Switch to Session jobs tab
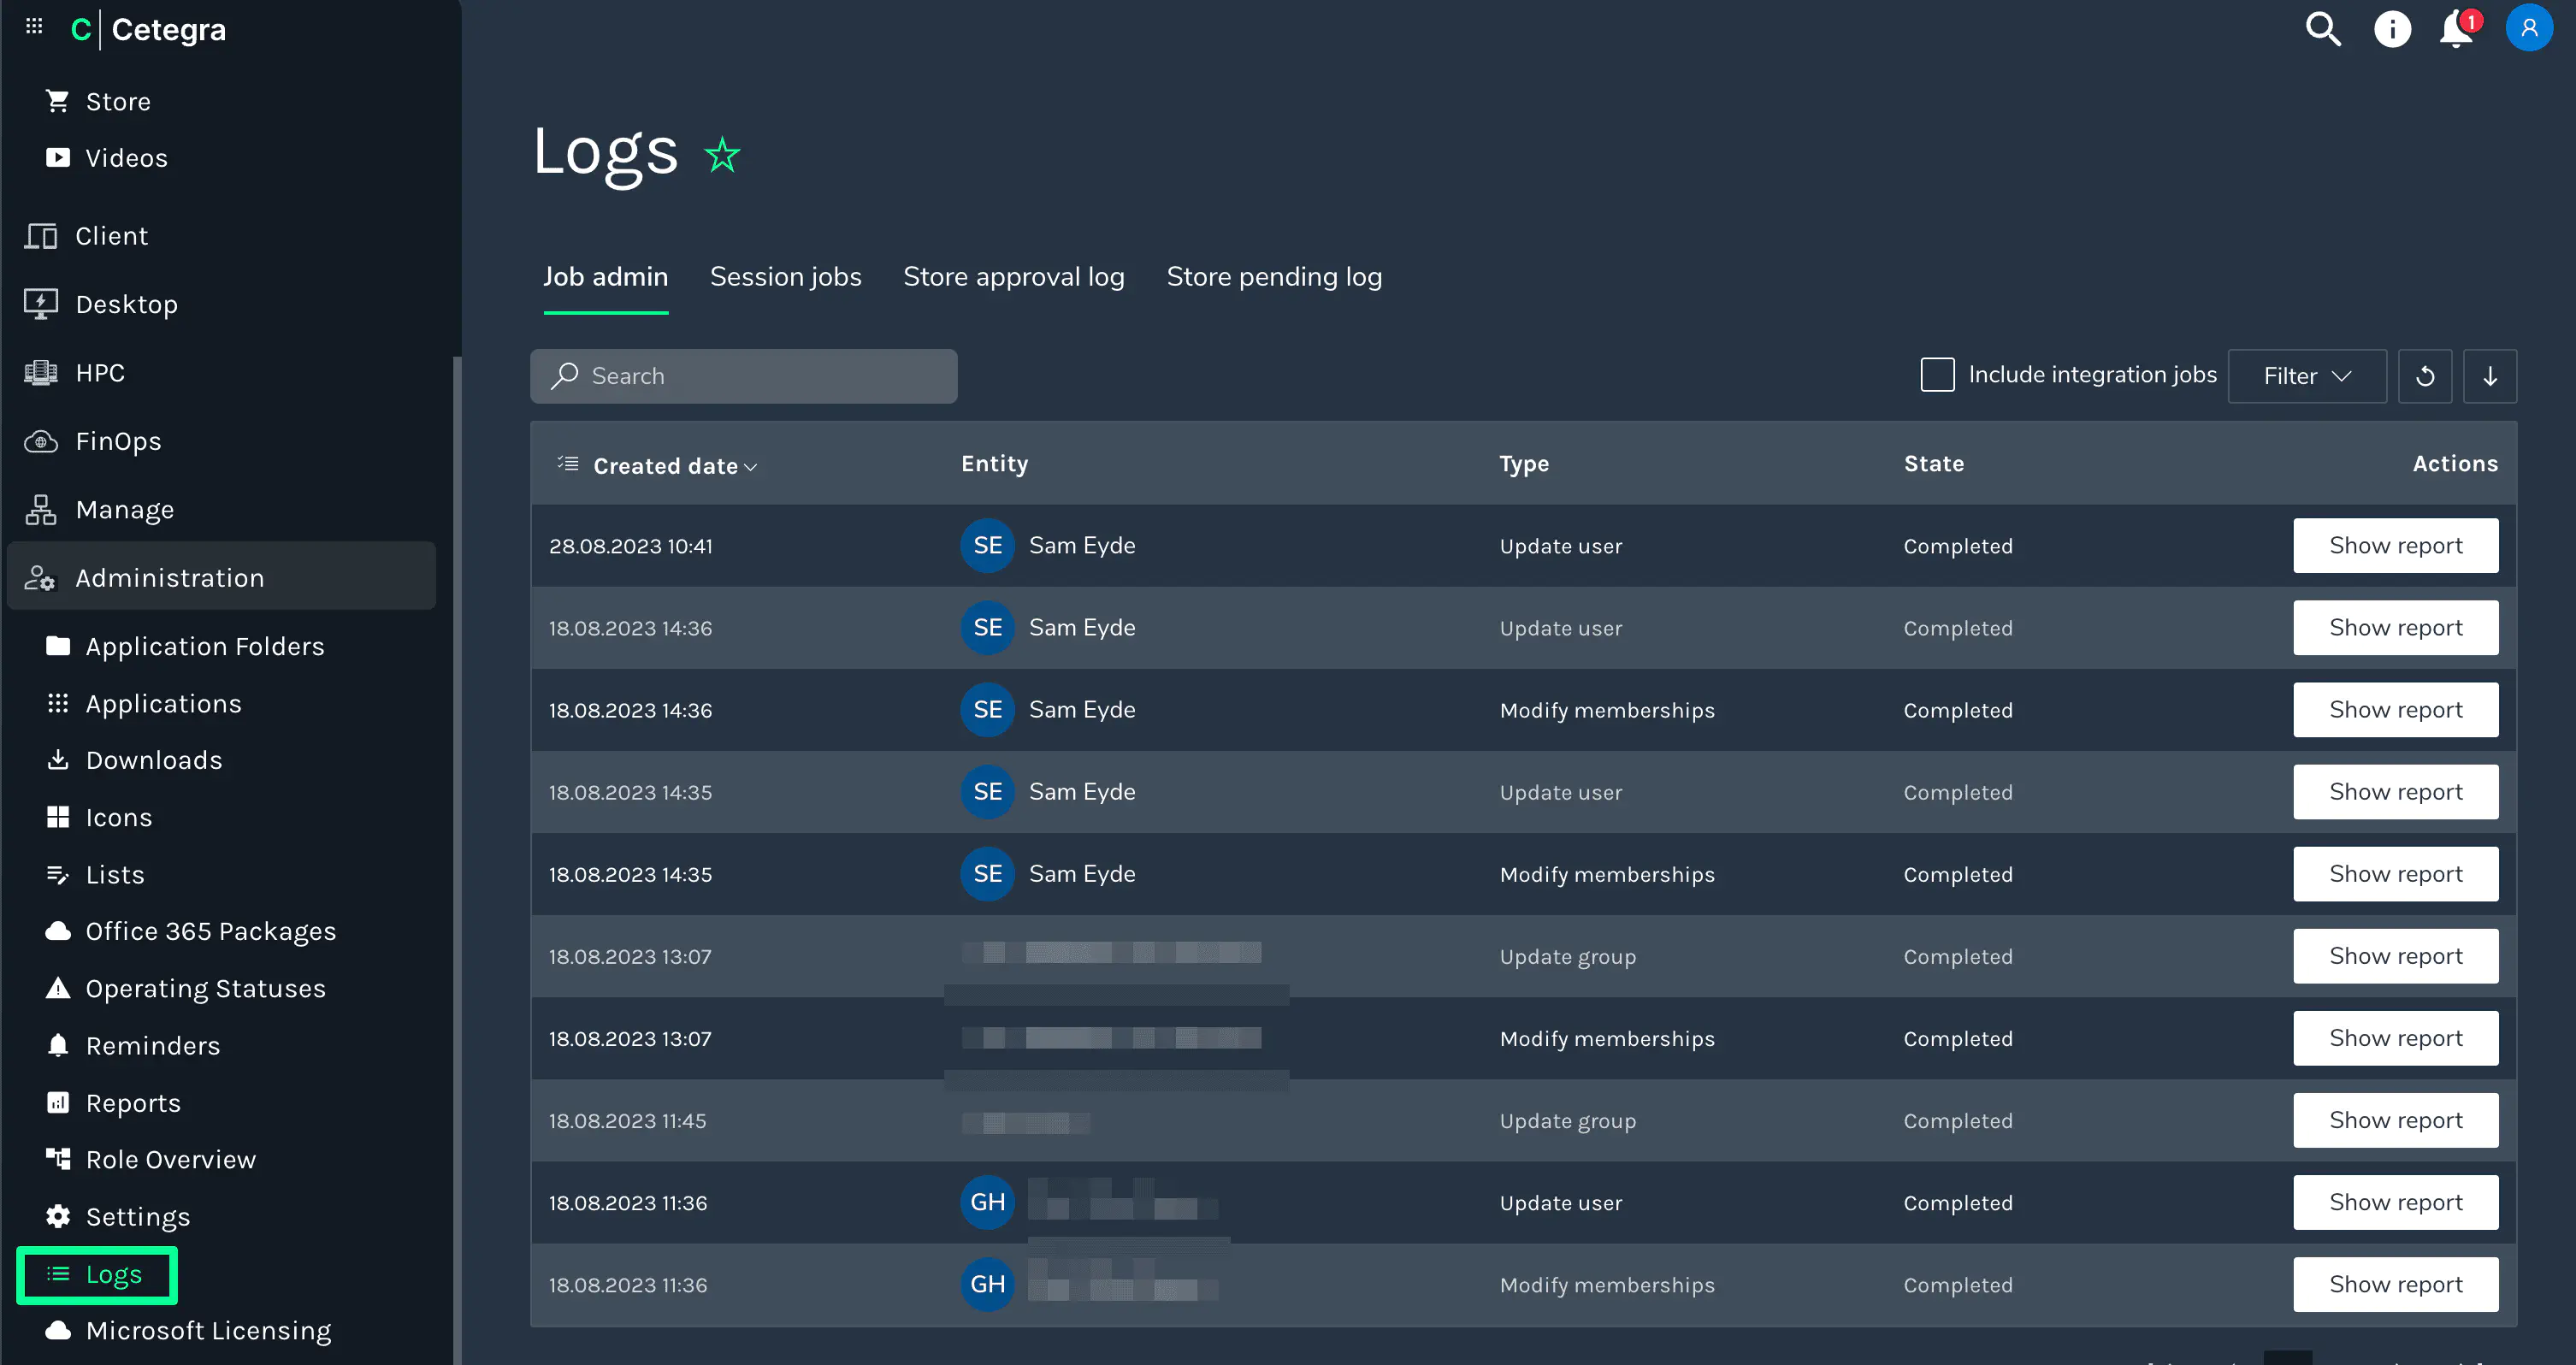The image size is (2576, 1365). pos(785,277)
